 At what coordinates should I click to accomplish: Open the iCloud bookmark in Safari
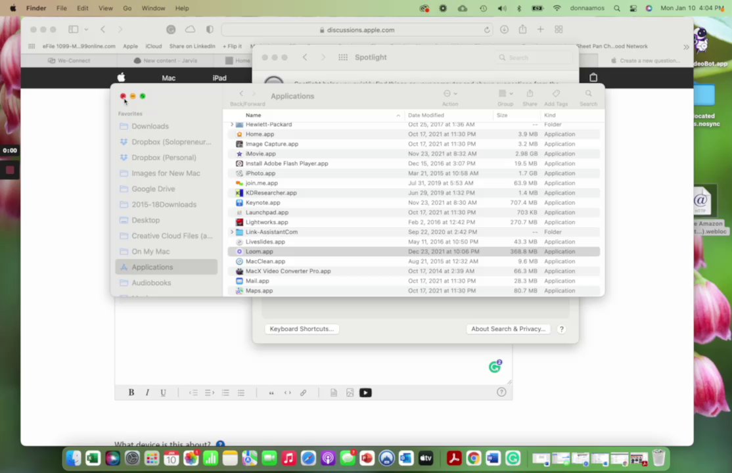[154, 46]
